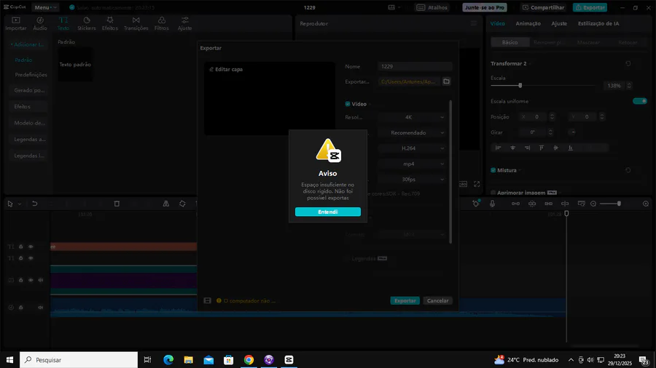Toggle the Escala uniforme switch
This screenshot has width=656, height=368.
pos(639,101)
